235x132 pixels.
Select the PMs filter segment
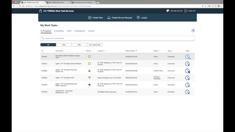tap(79, 45)
